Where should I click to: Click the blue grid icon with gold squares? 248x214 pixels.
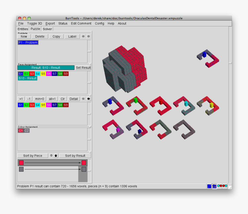pos(214,186)
